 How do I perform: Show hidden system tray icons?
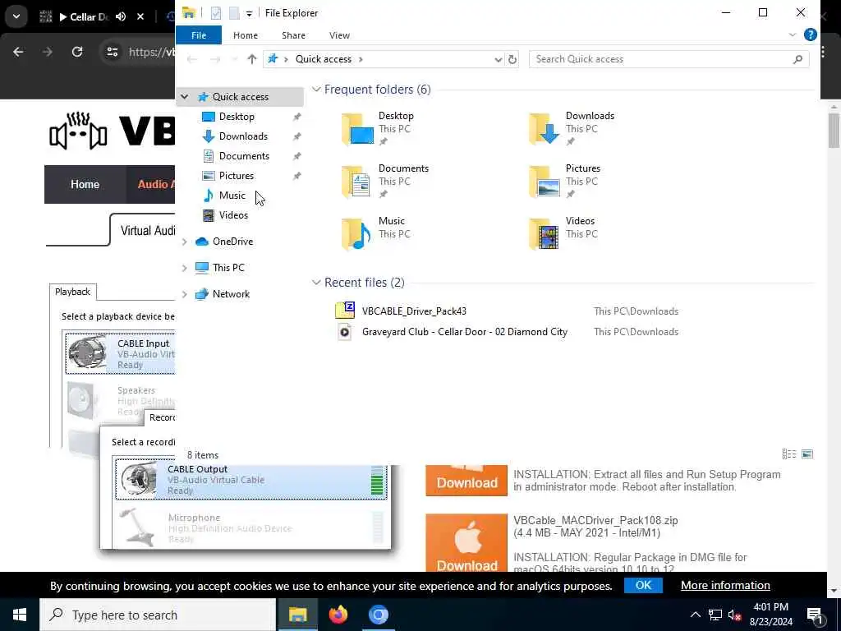(695, 615)
